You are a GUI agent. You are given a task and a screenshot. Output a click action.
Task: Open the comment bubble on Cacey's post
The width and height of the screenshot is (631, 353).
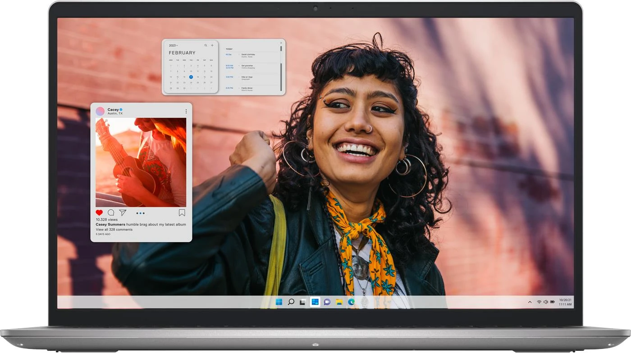111,213
